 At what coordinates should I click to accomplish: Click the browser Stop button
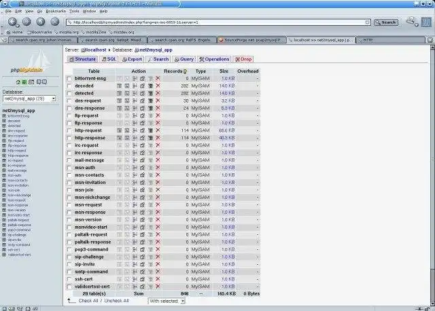(x=55, y=22)
